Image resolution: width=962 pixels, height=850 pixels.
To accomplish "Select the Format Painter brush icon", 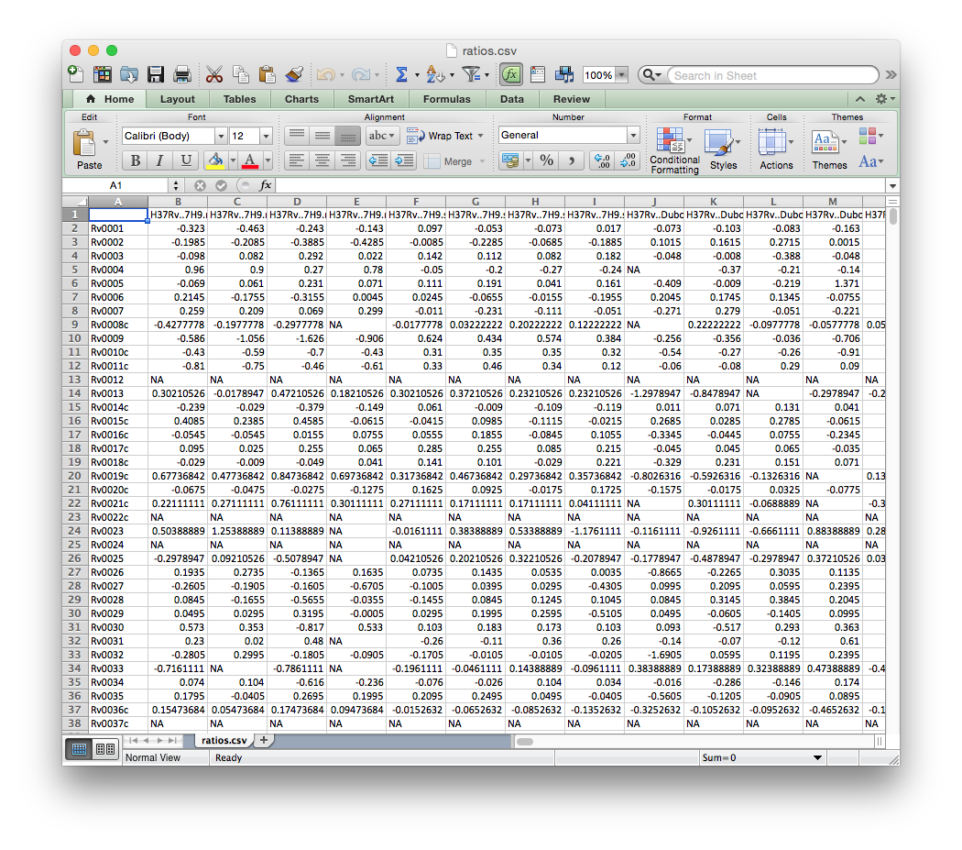I will tap(292, 74).
